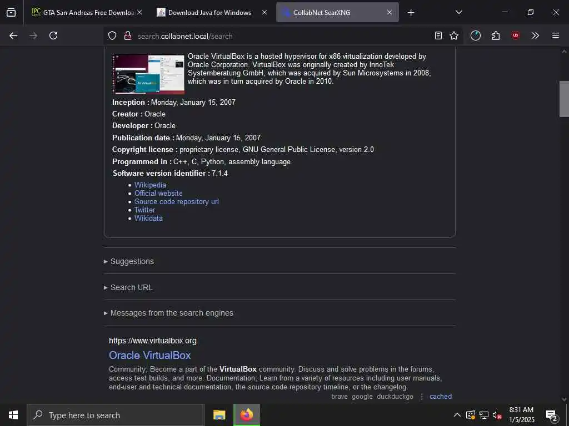Click the connection padlock icon
Viewport: 569px width, 426px height.
pyautogui.click(x=128, y=35)
